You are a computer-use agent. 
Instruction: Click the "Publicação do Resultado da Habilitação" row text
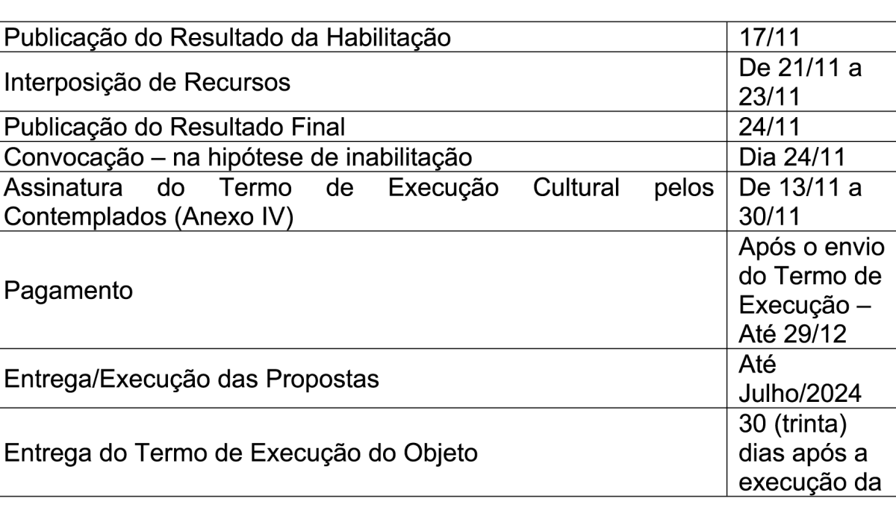pyautogui.click(x=228, y=37)
